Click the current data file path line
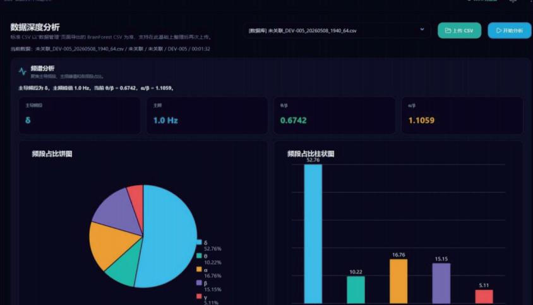533x305 pixels. (110, 49)
